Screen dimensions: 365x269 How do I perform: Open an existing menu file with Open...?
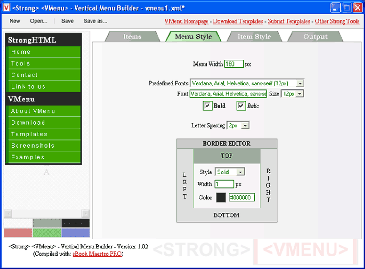click(39, 21)
